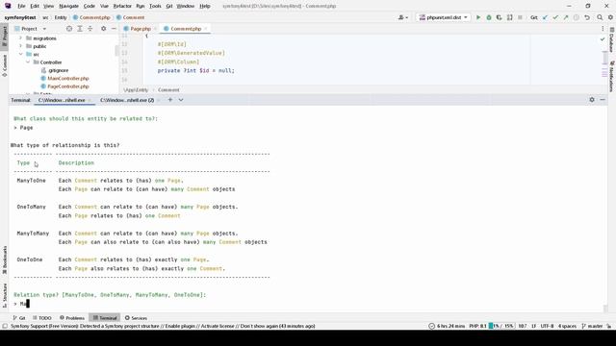Click symfony6test breadcrumb in navigation bar

[20, 17]
